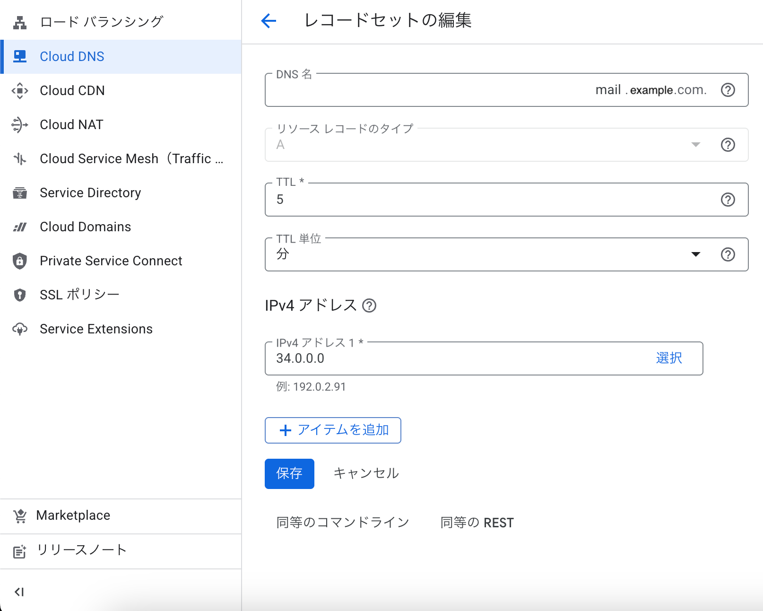Click the TTL input field containing 5
Viewport: 763px width, 611px height.
(x=492, y=200)
